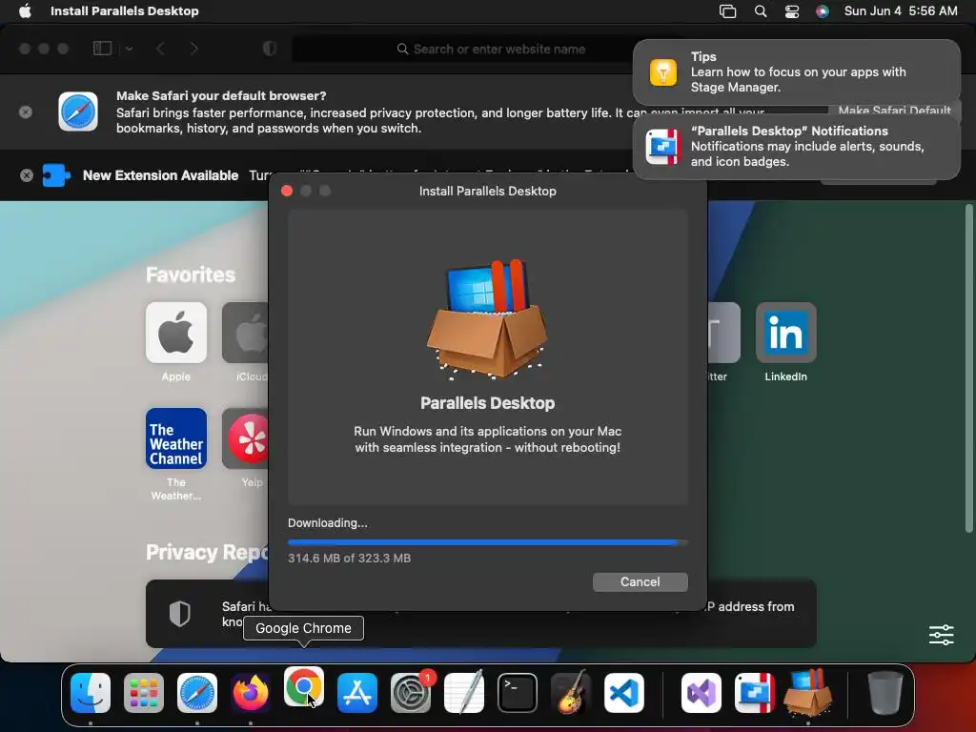The image size is (976, 732).
Task: Go back in Safari
Action: point(160,49)
